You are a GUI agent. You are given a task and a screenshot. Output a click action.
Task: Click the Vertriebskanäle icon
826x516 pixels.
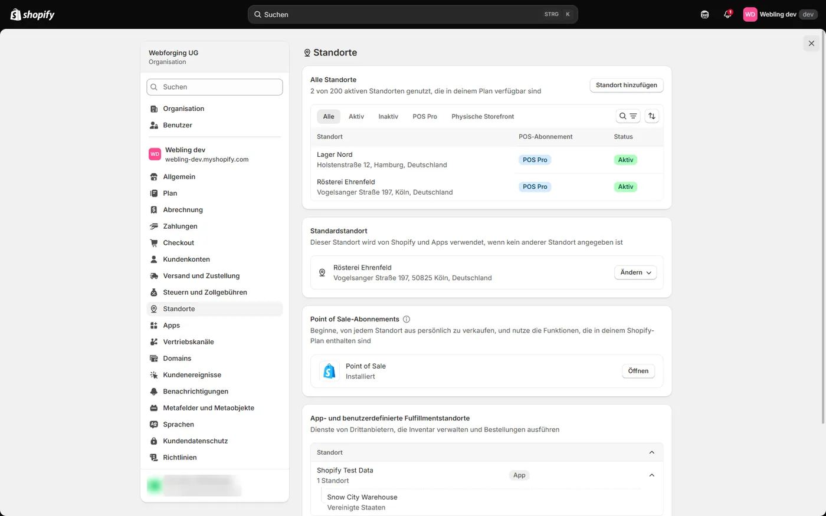coord(154,342)
